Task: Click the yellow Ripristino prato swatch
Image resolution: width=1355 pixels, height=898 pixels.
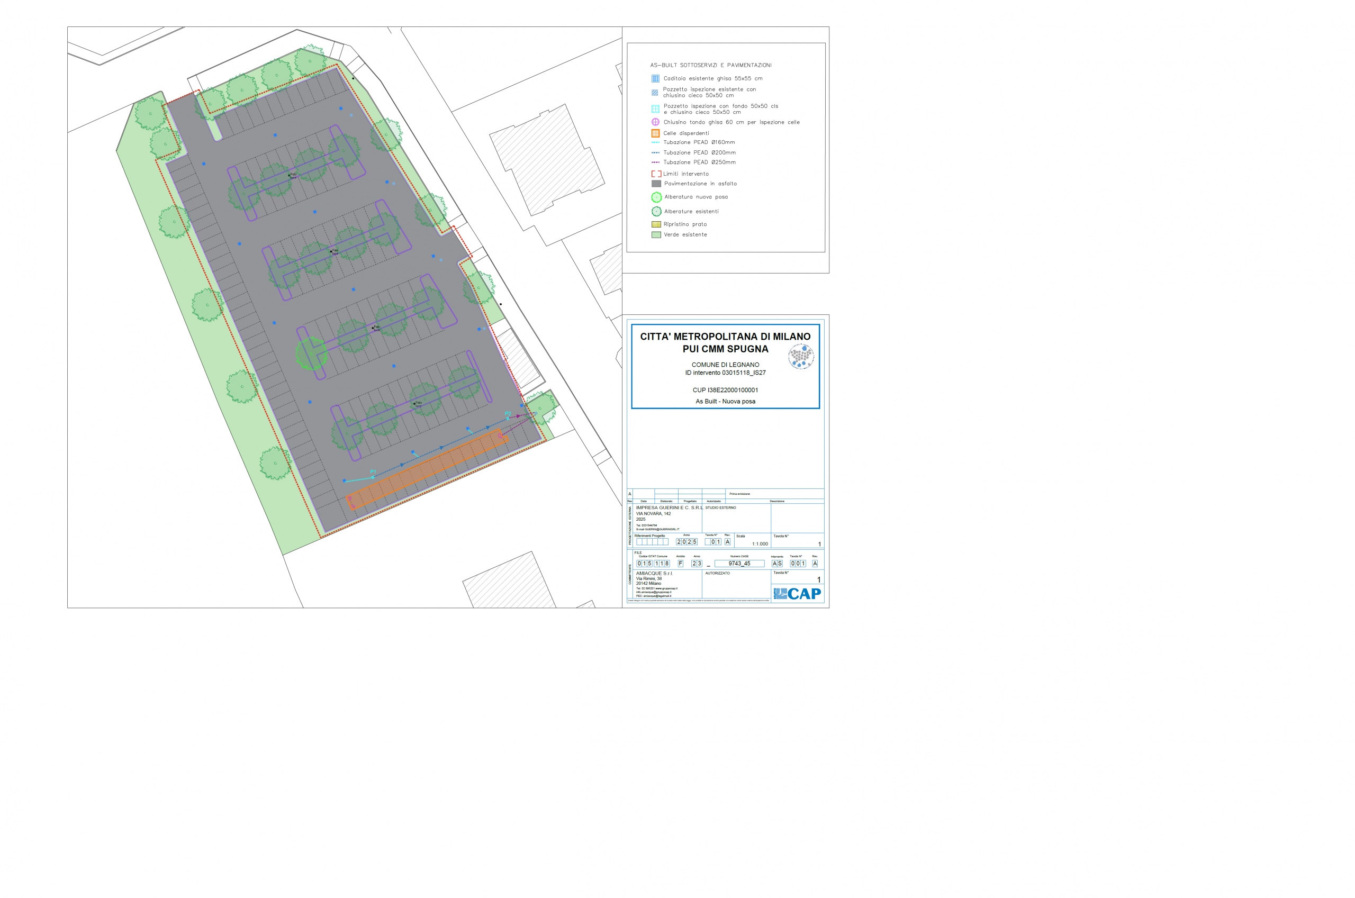Action: (x=656, y=224)
